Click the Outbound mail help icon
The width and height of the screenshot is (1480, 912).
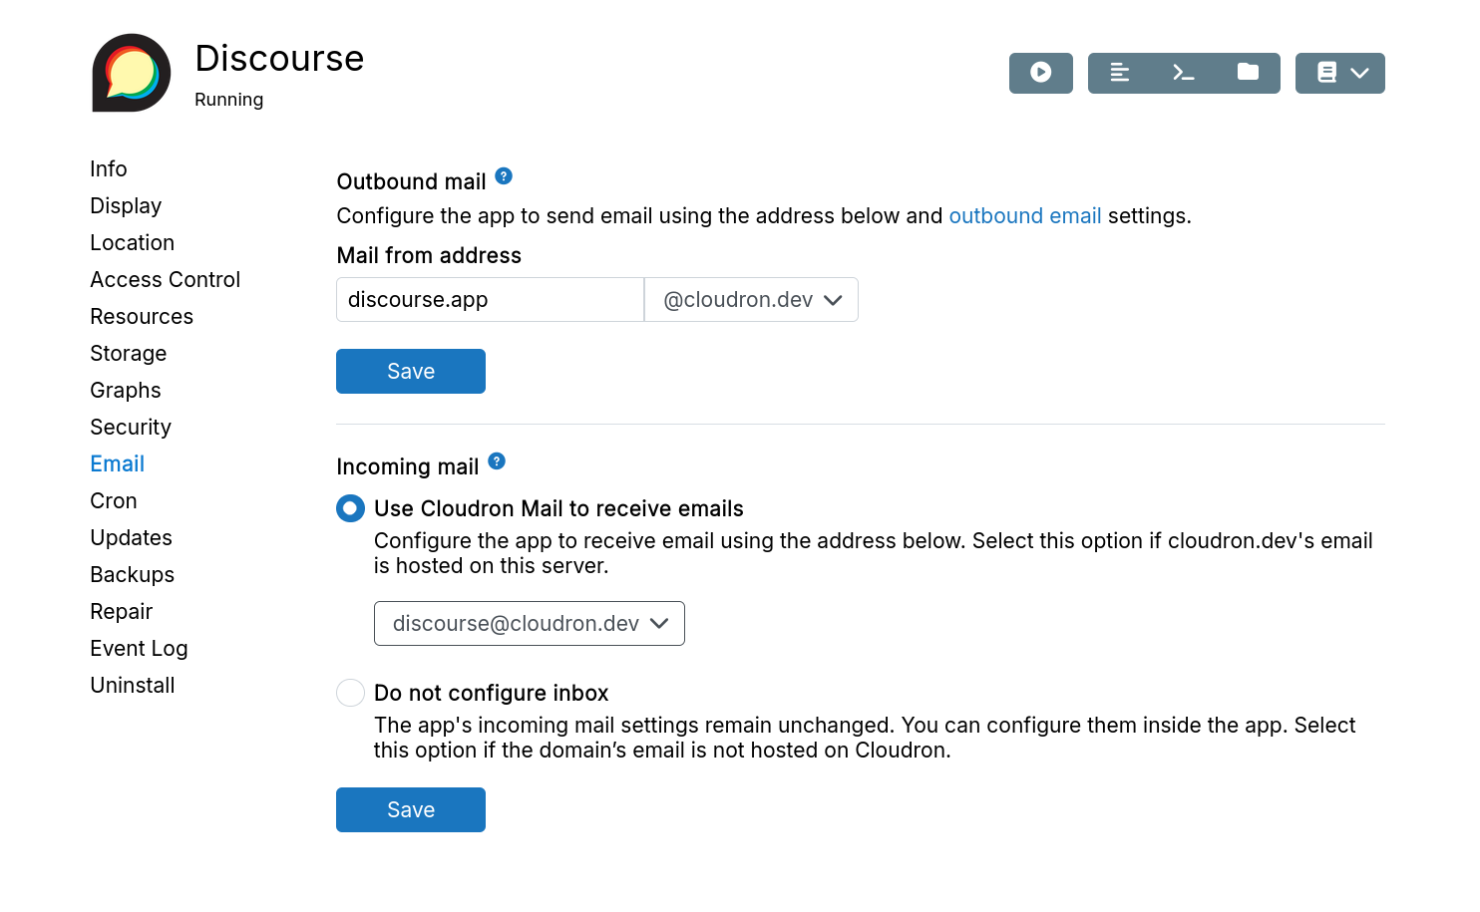point(504,176)
